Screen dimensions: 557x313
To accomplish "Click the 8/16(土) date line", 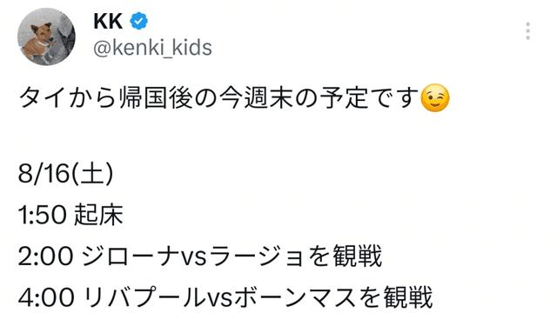I will pyautogui.click(x=66, y=175).
